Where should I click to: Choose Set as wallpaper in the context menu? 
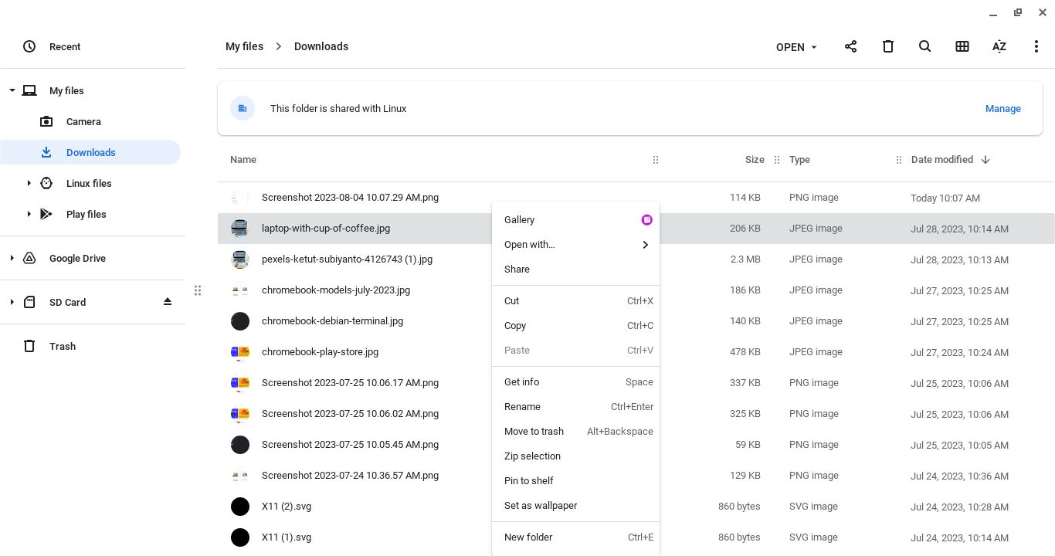541,505
